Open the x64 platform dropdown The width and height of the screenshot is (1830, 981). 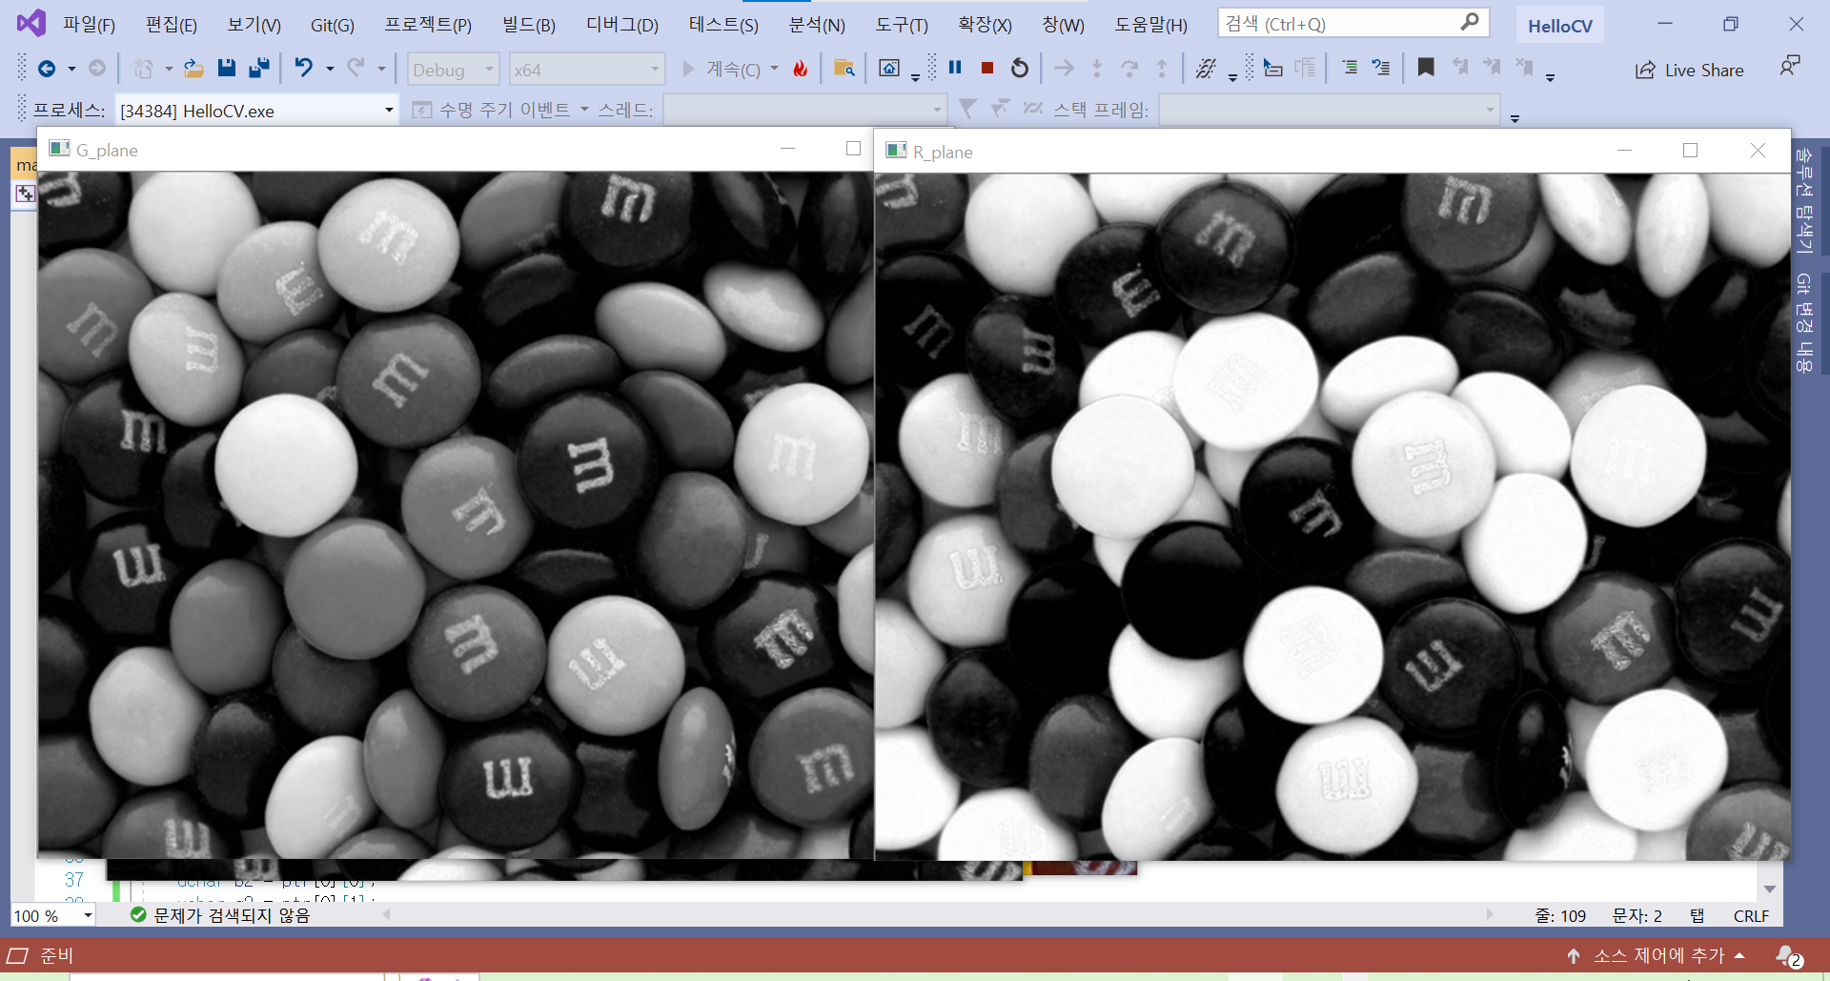(586, 69)
